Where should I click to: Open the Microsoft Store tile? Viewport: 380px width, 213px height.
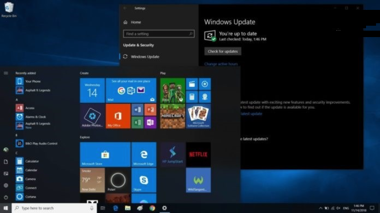tap(105, 155)
